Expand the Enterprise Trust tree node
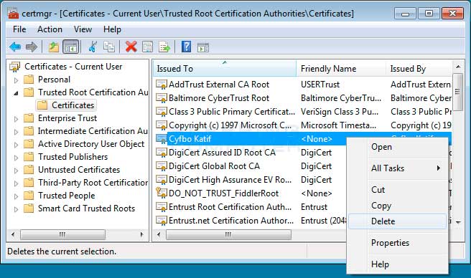The height and width of the screenshot is (278, 471). 17,119
